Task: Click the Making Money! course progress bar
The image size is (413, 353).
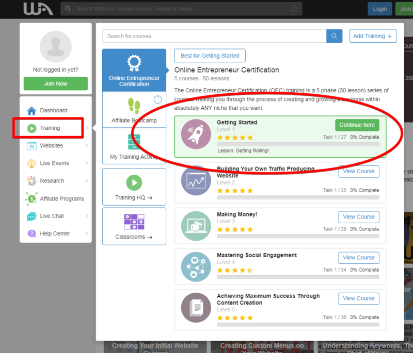Action: tap(298, 237)
